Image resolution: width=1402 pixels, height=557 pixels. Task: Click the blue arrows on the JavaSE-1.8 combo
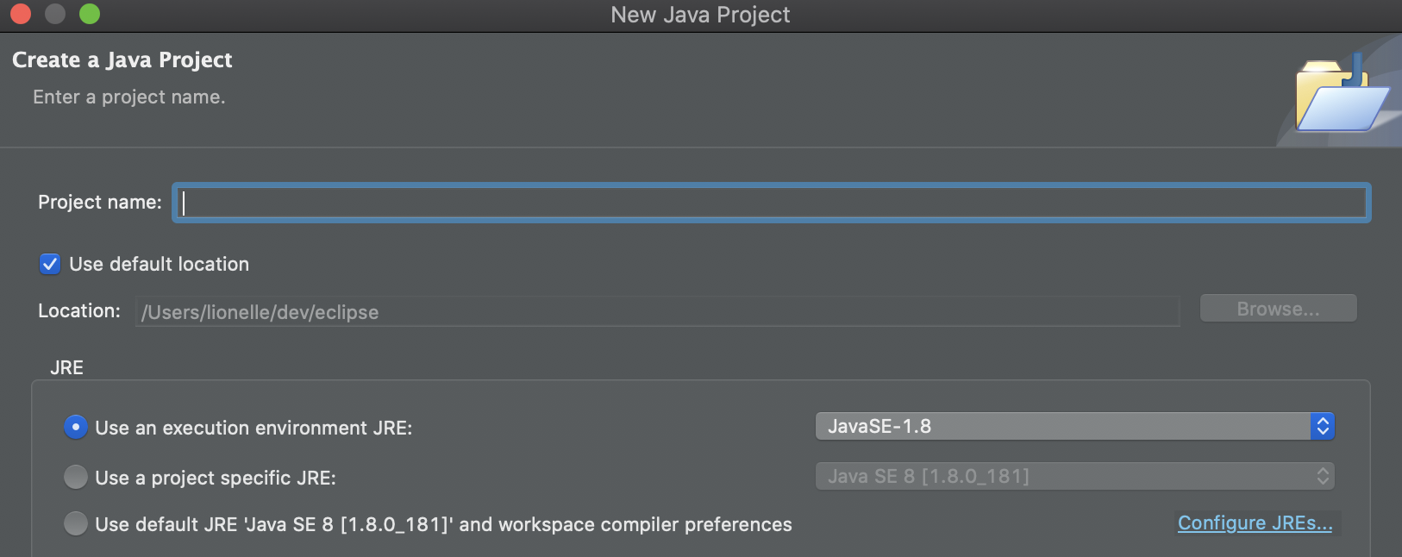coord(1322,426)
